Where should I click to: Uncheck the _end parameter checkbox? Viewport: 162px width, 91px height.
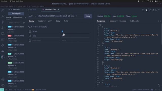click(30, 36)
